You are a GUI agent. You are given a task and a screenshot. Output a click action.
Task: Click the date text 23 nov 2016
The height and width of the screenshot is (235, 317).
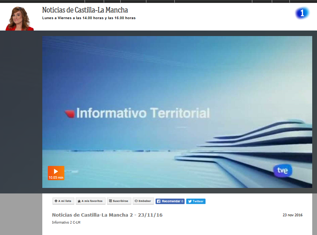(292, 215)
